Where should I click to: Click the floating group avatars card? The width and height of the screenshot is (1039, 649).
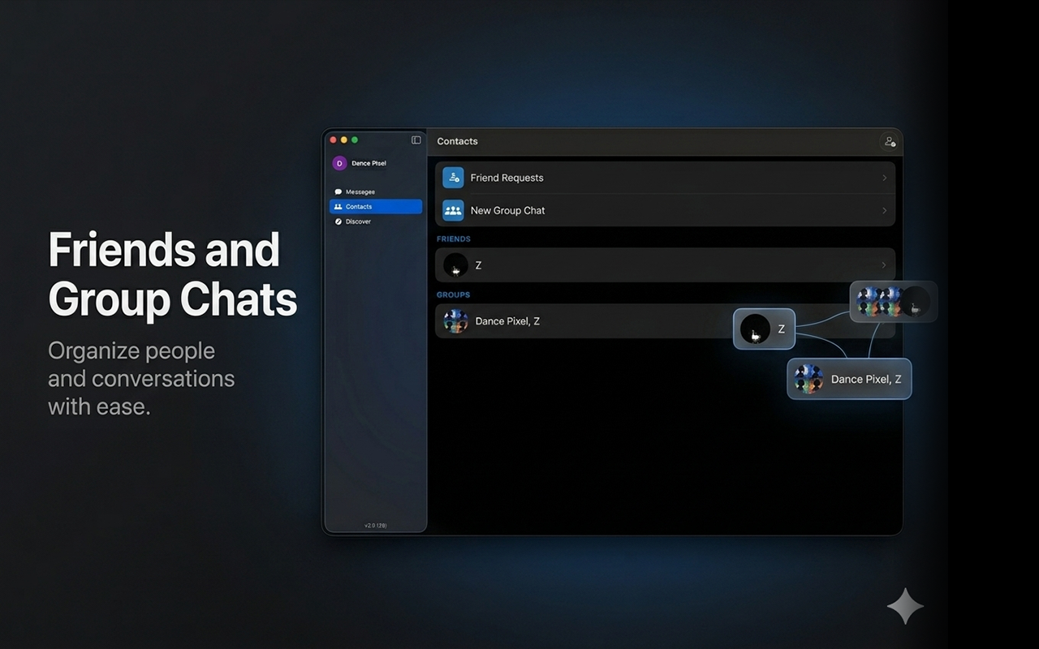click(x=894, y=302)
